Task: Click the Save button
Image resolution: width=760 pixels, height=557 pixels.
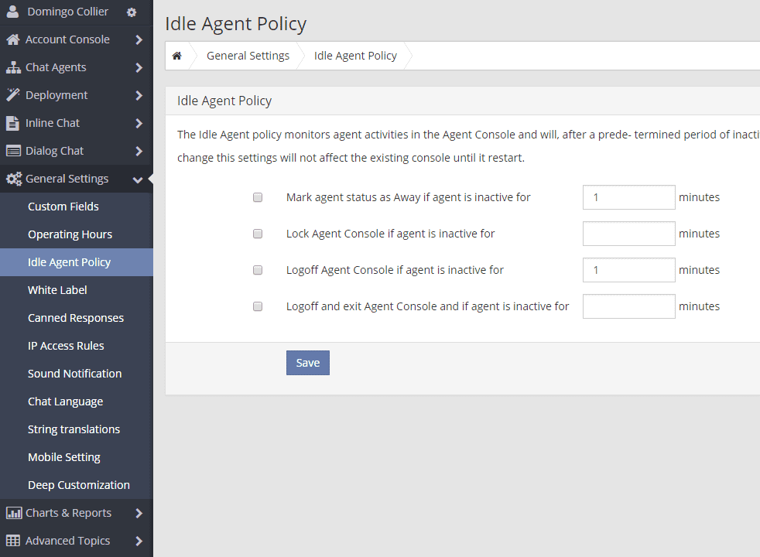Action: point(307,362)
